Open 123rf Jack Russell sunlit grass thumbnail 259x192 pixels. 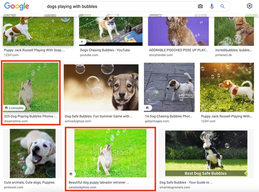tap(227, 87)
